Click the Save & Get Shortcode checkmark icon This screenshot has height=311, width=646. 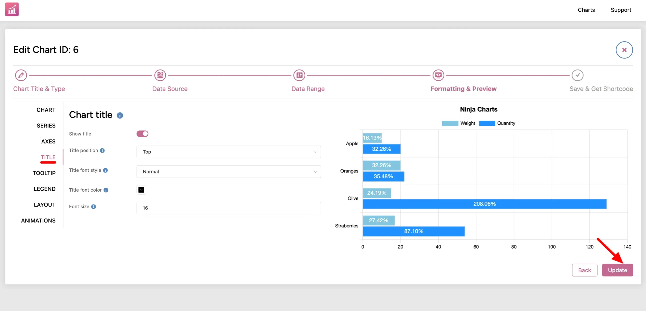577,75
